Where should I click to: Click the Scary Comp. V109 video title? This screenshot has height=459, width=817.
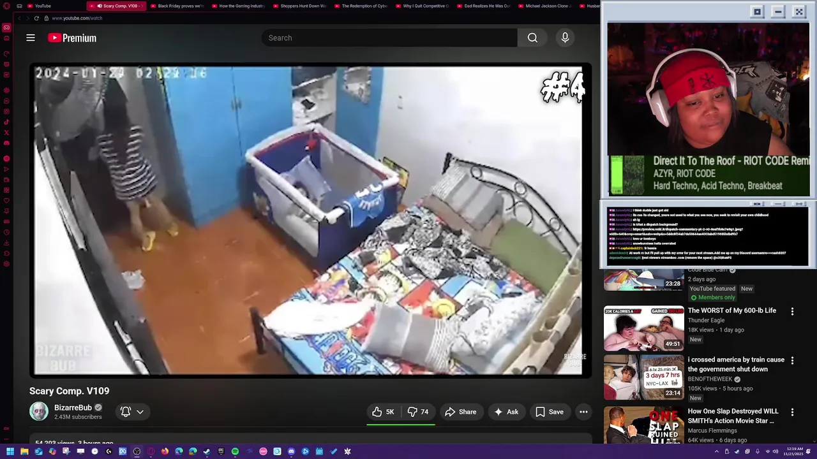(69, 391)
